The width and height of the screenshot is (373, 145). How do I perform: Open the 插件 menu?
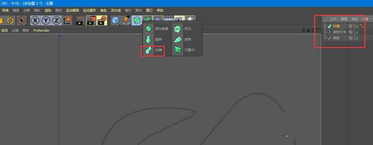coord(128,10)
